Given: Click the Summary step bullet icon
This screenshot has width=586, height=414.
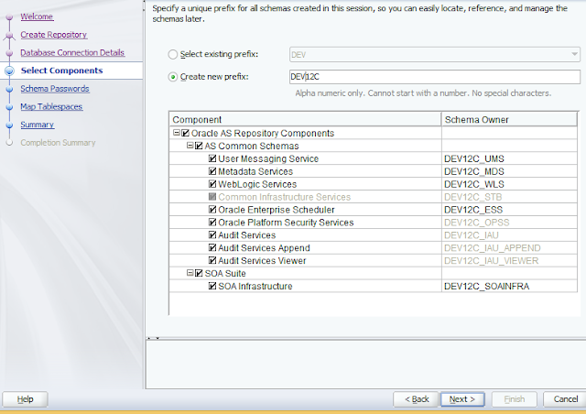Looking at the screenshot, I should [10, 125].
